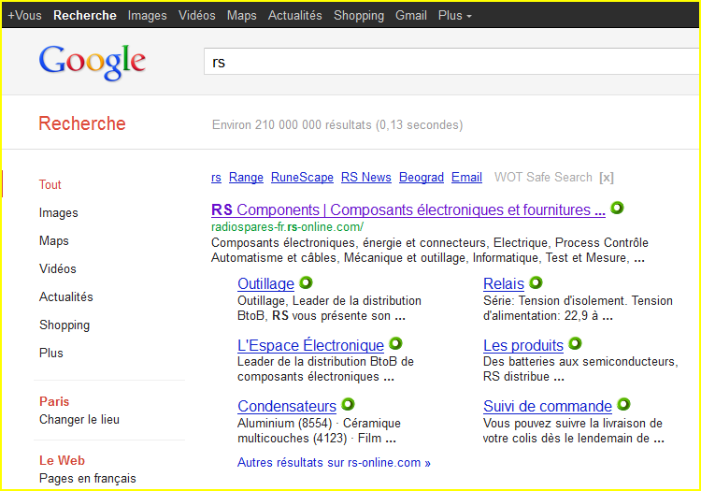The height and width of the screenshot is (491, 701).
Task: Click Changer le lieu under Paris
Action: tap(79, 420)
